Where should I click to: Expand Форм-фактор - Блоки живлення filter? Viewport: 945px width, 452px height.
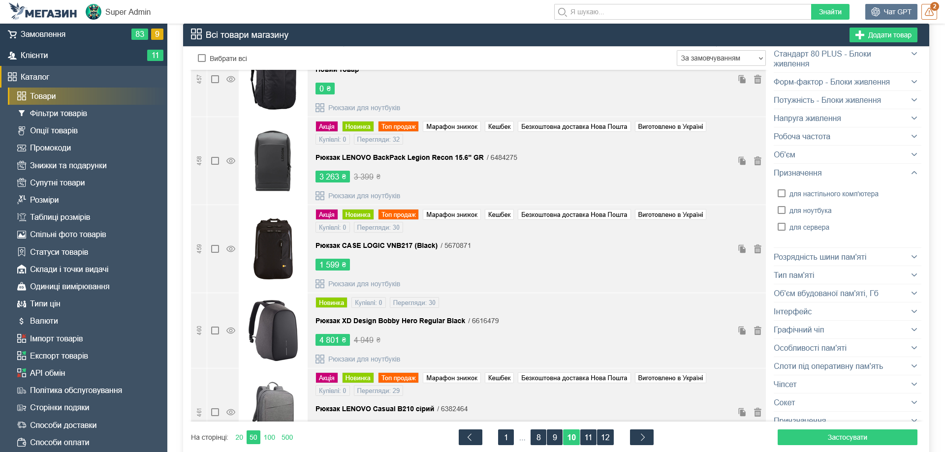[847, 82]
